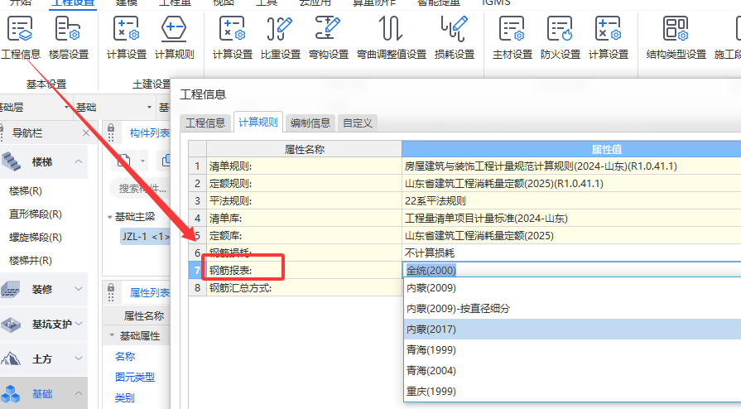
Task: Select 螺旋梯段(R) in navigation
Action: tap(36, 238)
